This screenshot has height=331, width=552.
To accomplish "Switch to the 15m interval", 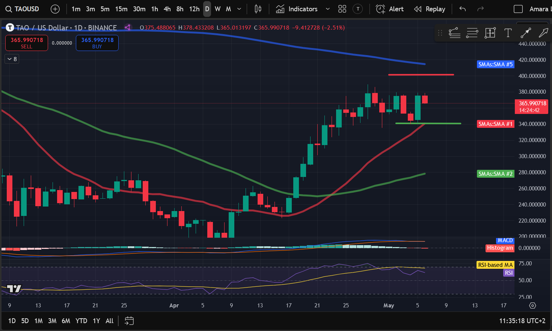I will (x=121, y=9).
